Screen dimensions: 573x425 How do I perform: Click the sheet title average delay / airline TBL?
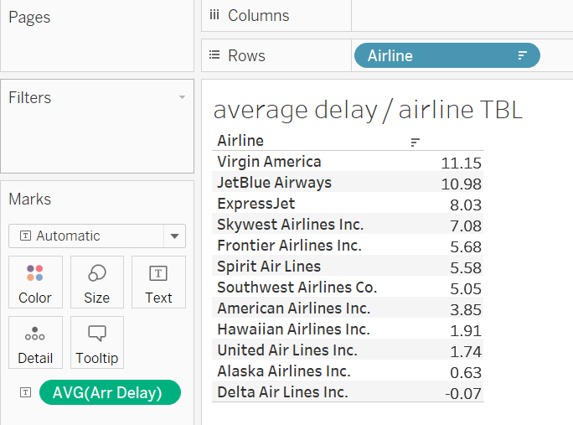click(368, 110)
